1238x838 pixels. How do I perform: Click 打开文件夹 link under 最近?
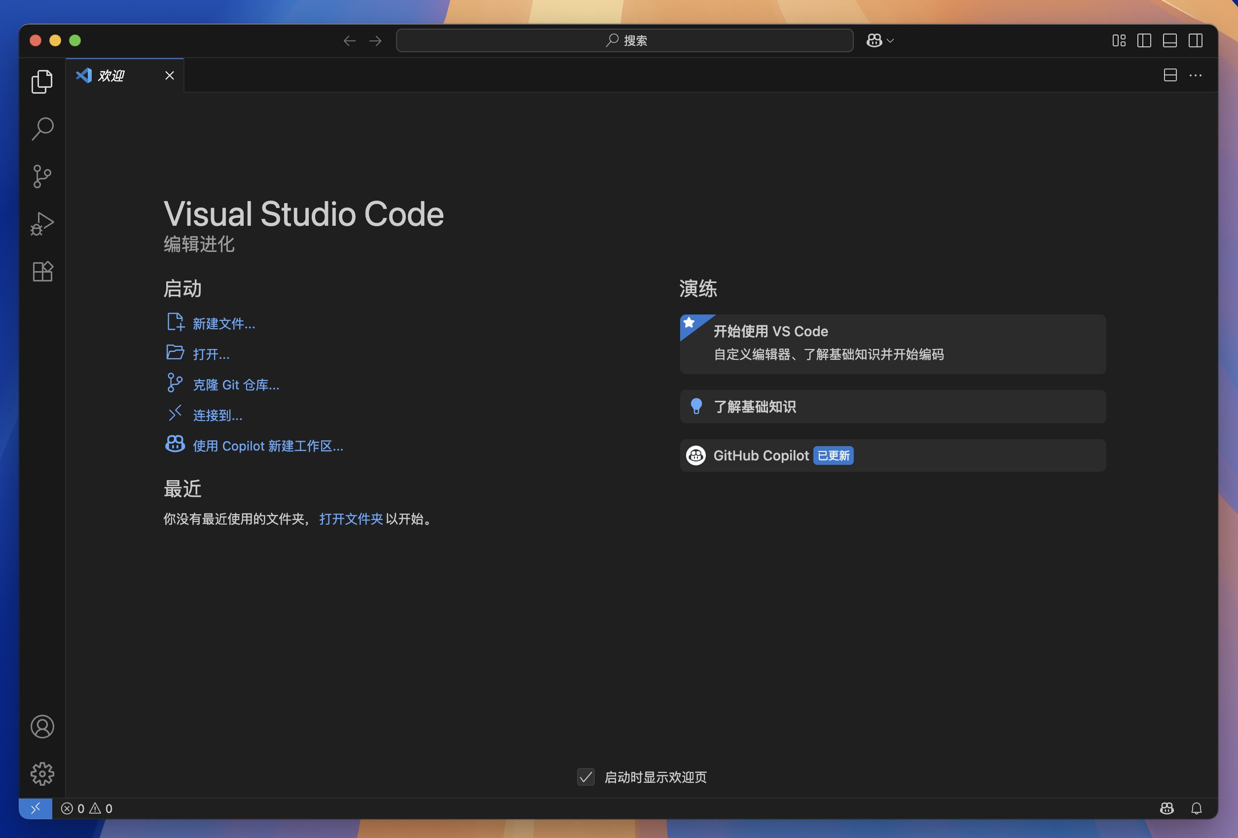(x=351, y=519)
